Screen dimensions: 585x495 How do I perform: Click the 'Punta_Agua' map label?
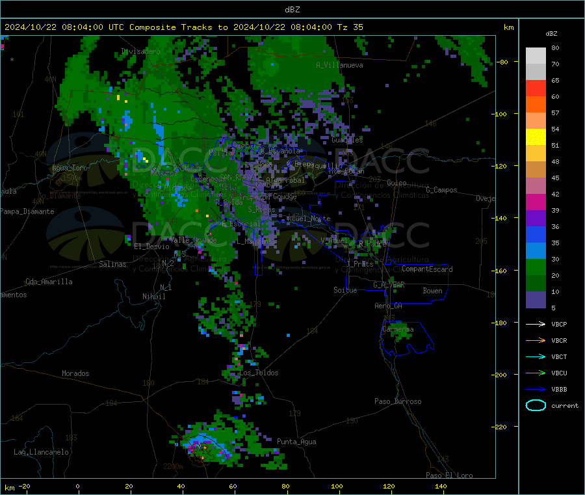[296, 442]
